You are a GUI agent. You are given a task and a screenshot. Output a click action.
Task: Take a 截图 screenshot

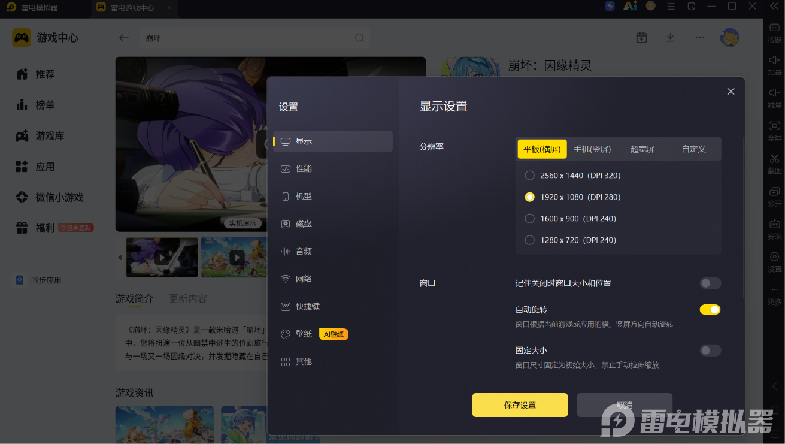point(775,164)
